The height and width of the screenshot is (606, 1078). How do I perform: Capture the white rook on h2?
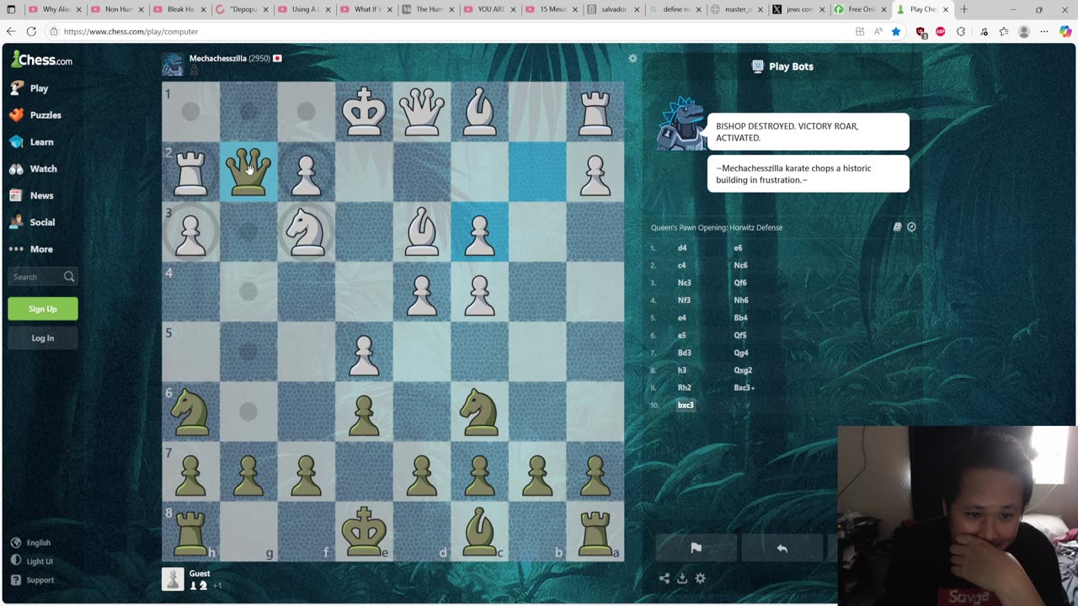click(x=191, y=172)
